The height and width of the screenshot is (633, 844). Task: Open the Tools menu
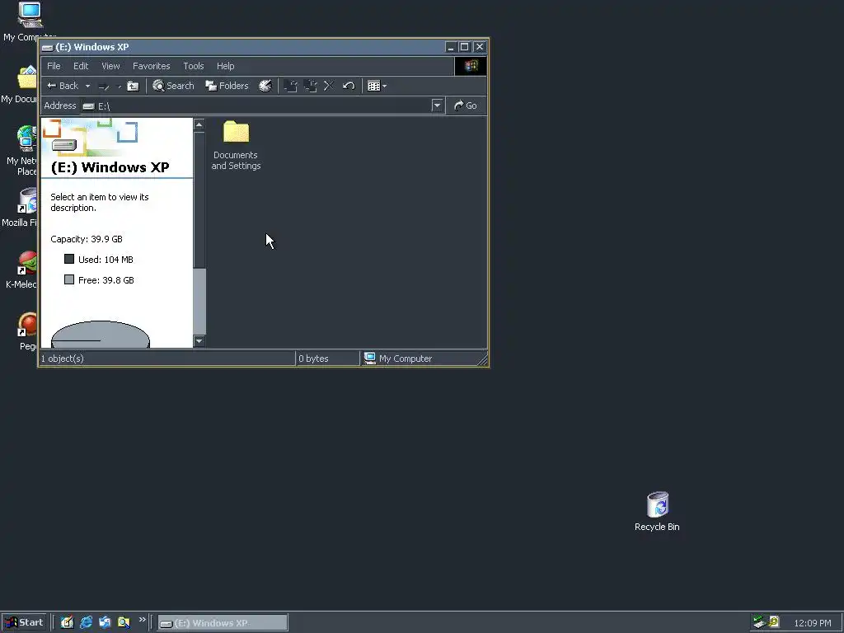click(x=193, y=66)
